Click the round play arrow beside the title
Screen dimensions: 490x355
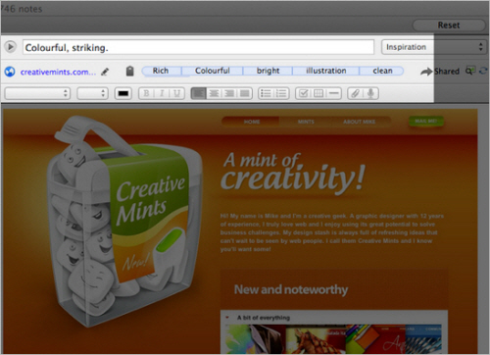(x=11, y=47)
